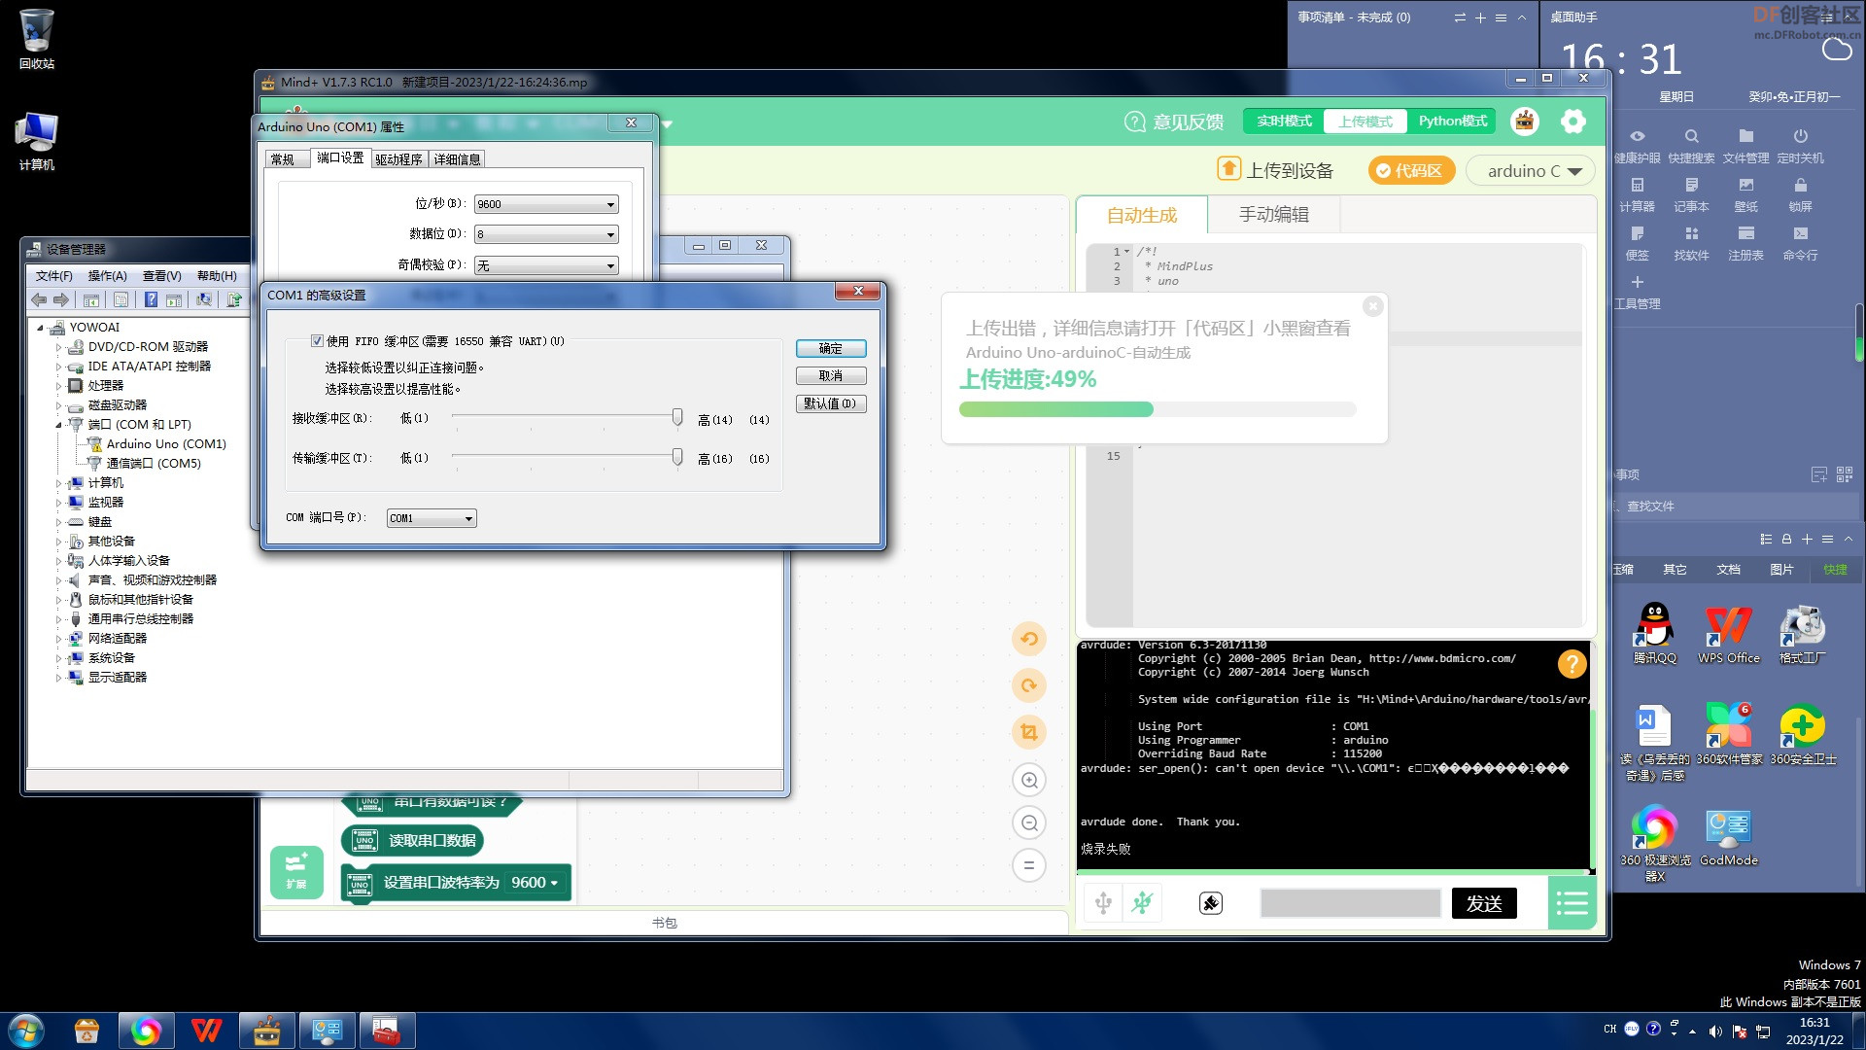Click the 上传进度 upload progress bar
This screenshot has width=1866, height=1050.
click(x=1158, y=409)
